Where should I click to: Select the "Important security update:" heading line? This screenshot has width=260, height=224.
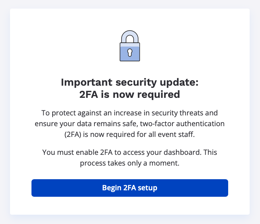pos(129,82)
